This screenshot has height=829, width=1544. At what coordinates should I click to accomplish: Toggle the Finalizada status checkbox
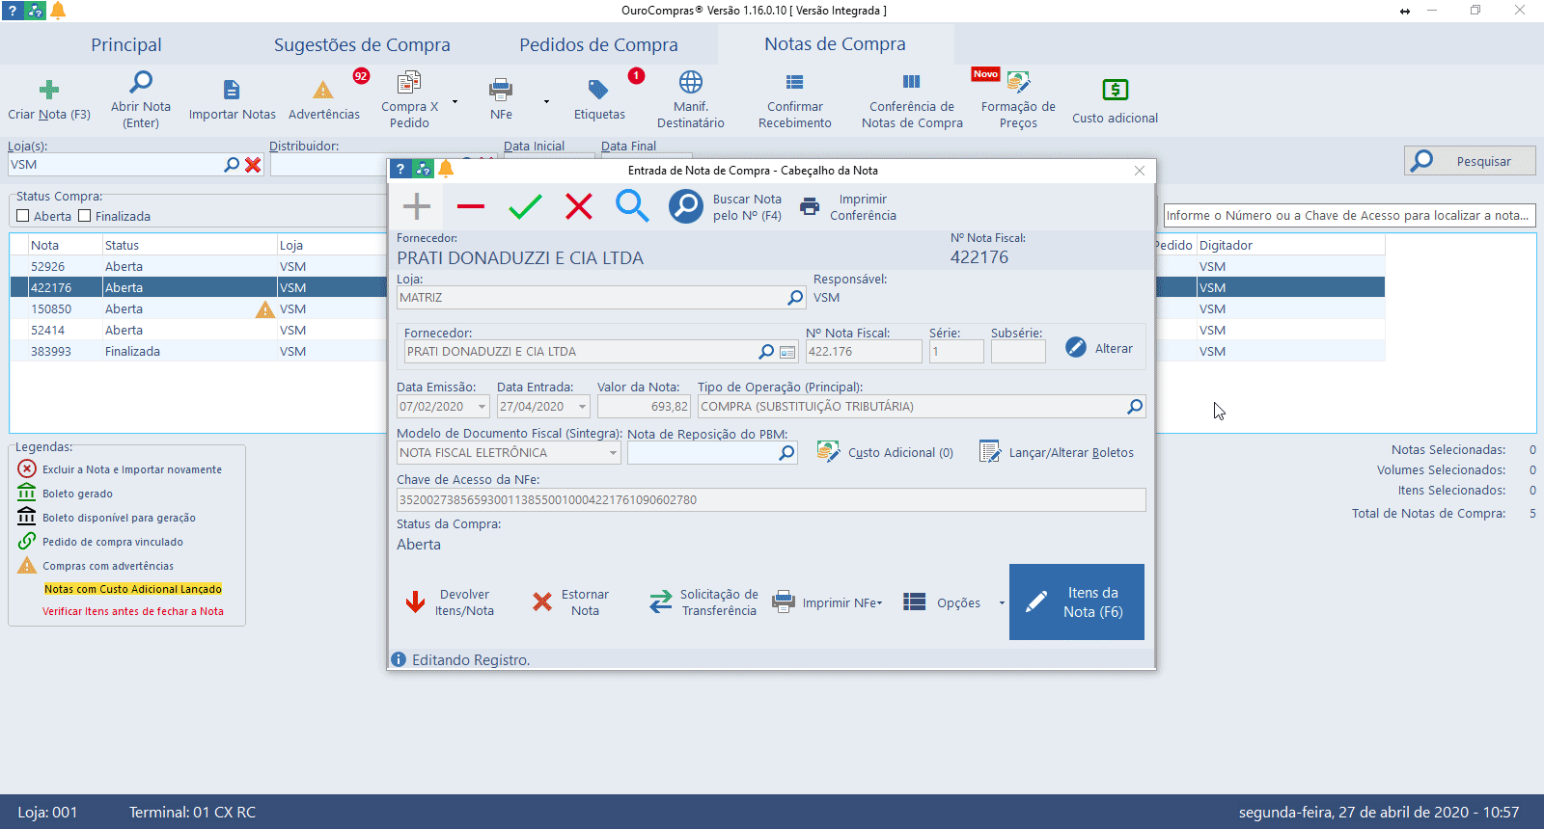point(85,216)
